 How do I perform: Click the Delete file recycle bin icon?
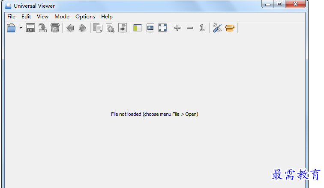(55, 28)
